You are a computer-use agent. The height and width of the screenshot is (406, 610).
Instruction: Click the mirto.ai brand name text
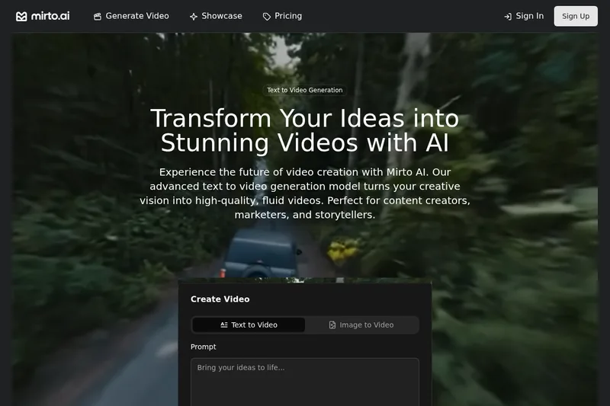click(x=50, y=16)
